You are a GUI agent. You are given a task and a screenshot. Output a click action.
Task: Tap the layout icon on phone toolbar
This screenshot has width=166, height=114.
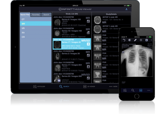pyautogui.click(x=147, y=40)
